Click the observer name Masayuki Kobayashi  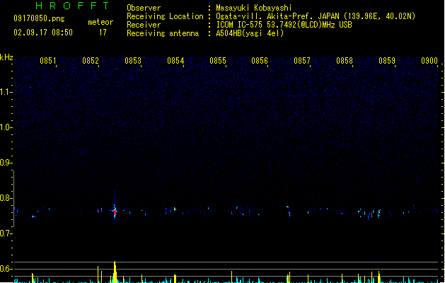(x=254, y=8)
